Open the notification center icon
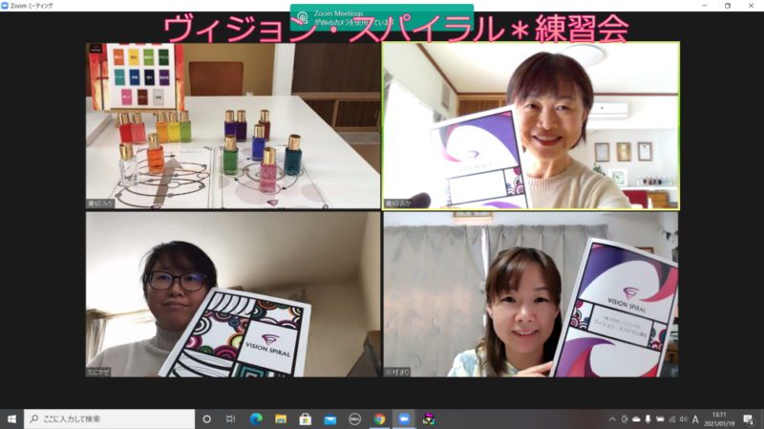The width and height of the screenshot is (764, 429). 748,418
